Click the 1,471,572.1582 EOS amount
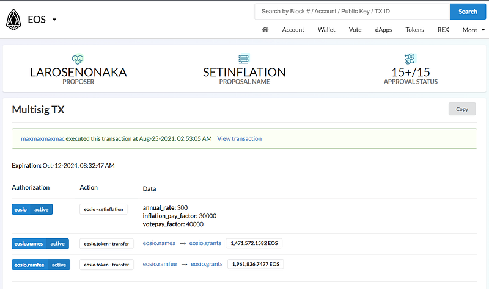The image size is (489, 289). click(x=254, y=243)
